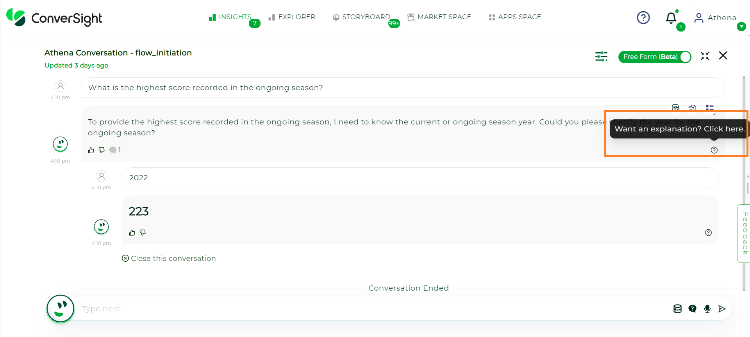Screen dimensions: 750x337
Task: Click explanation help icon on 223 answer
Action: pos(708,232)
